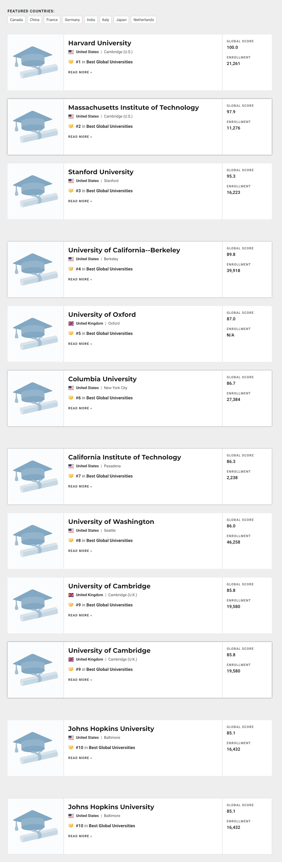Click Read More under University of Washington
Screen dimensions: 282x862
click(80, 551)
